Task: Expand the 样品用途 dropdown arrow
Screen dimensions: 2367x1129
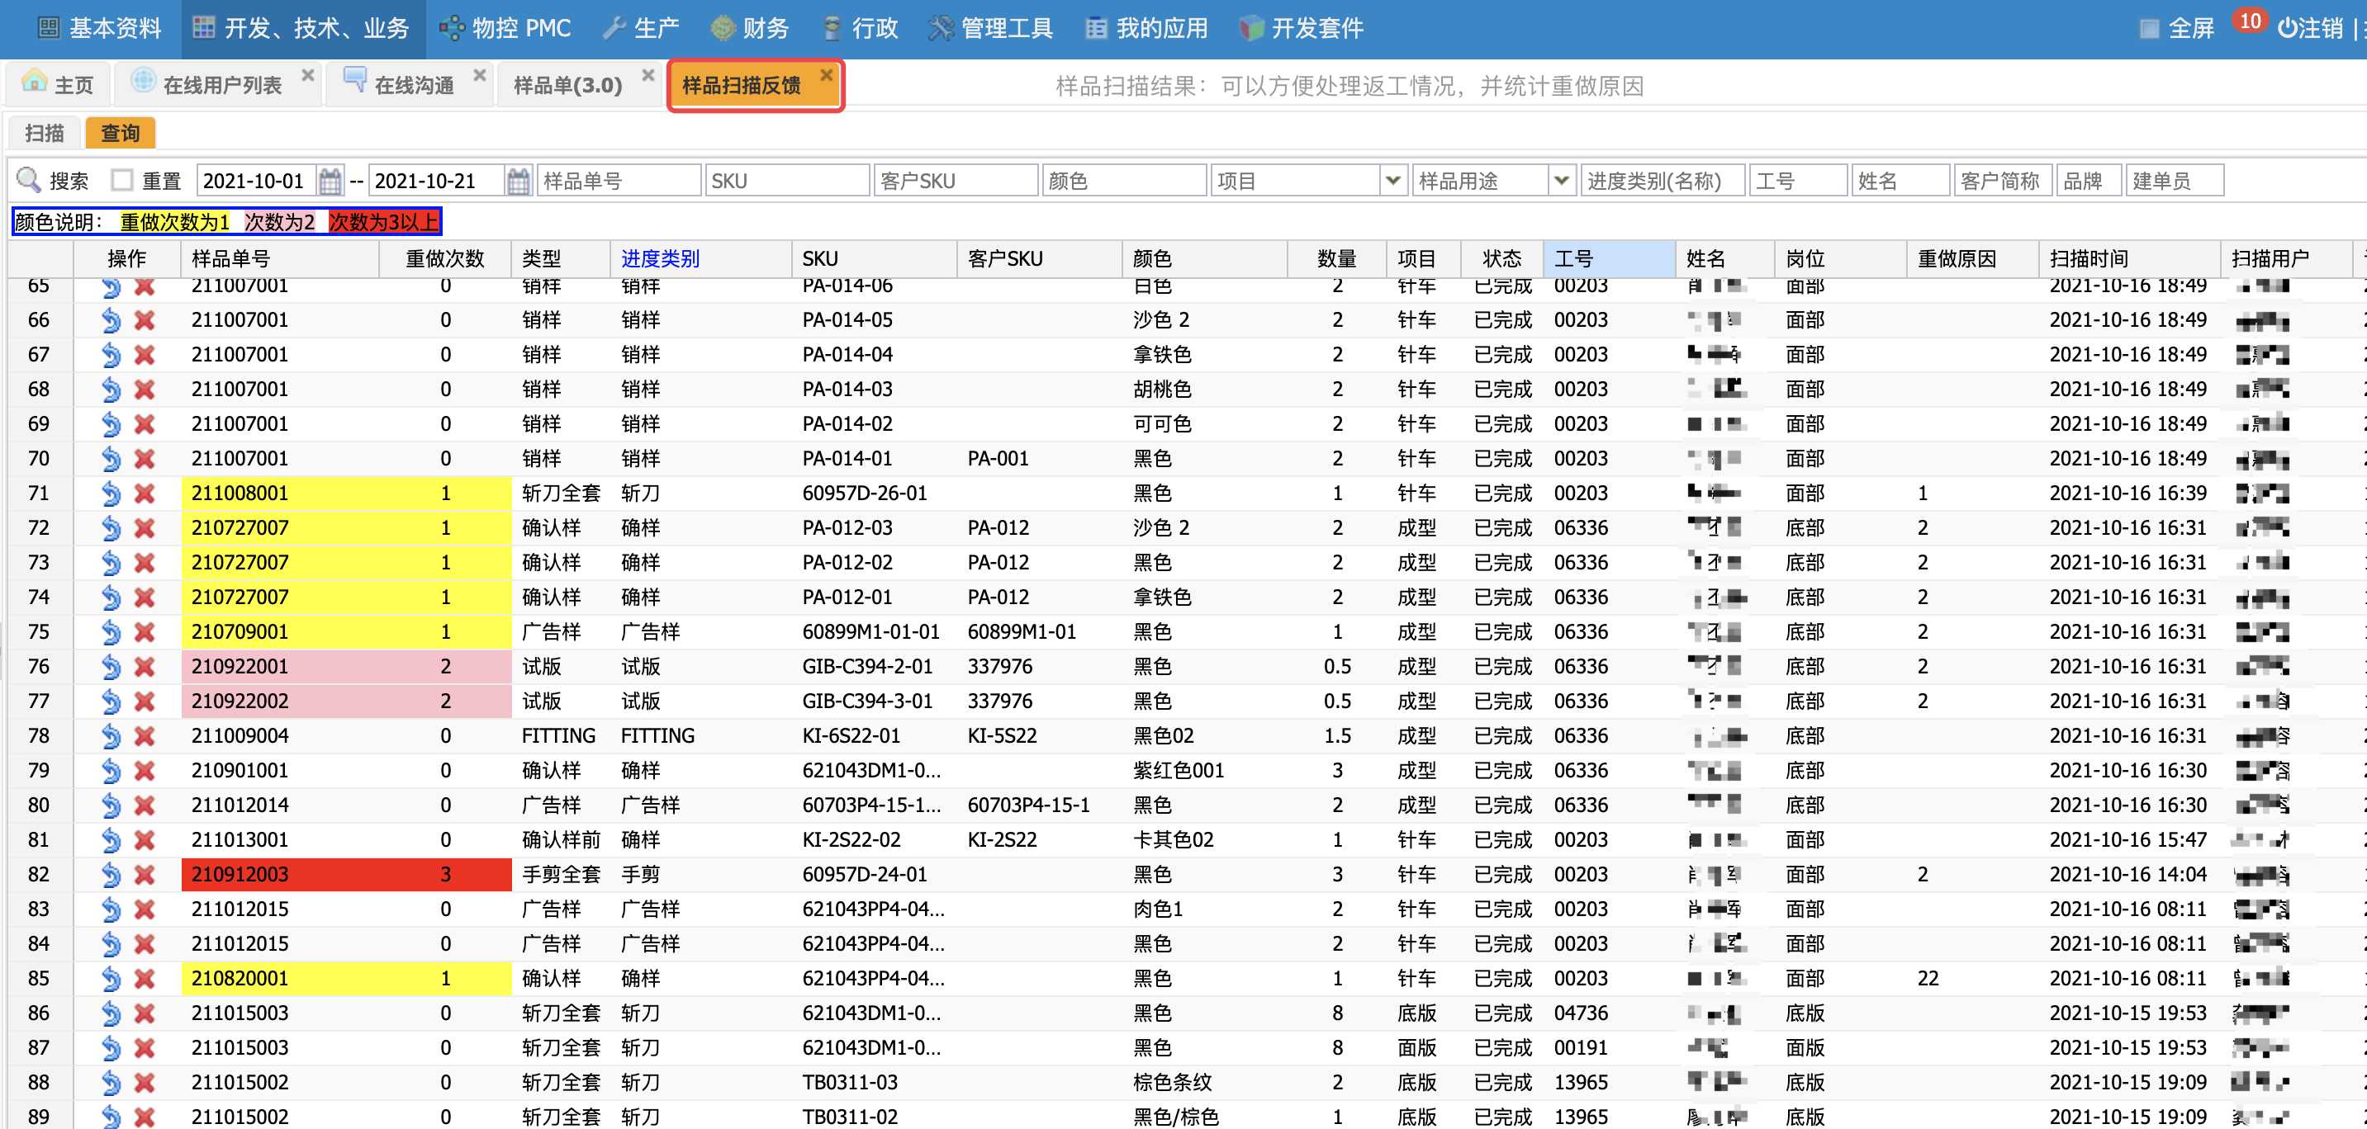Action: 1560,180
